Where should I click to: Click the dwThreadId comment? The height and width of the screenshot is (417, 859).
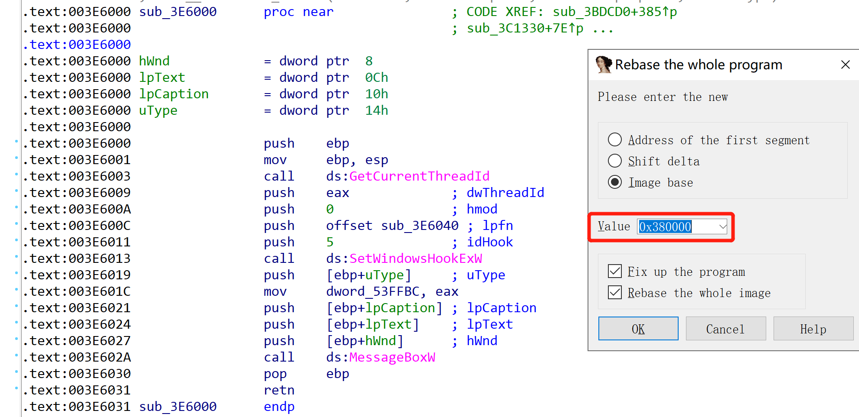[506, 193]
